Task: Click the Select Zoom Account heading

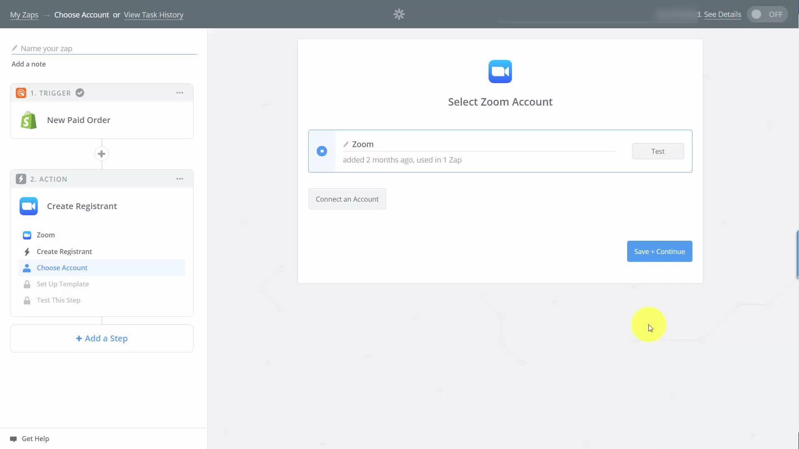Action: click(x=500, y=102)
